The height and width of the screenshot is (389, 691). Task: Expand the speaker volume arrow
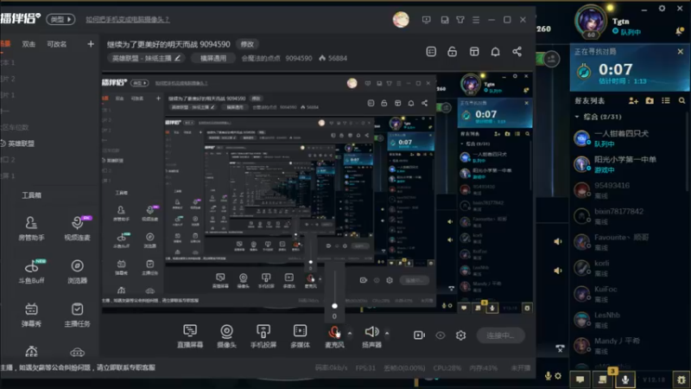(x=387, y=334)
